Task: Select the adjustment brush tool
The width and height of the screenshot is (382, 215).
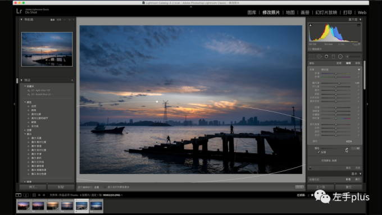Action: point(353,57)
